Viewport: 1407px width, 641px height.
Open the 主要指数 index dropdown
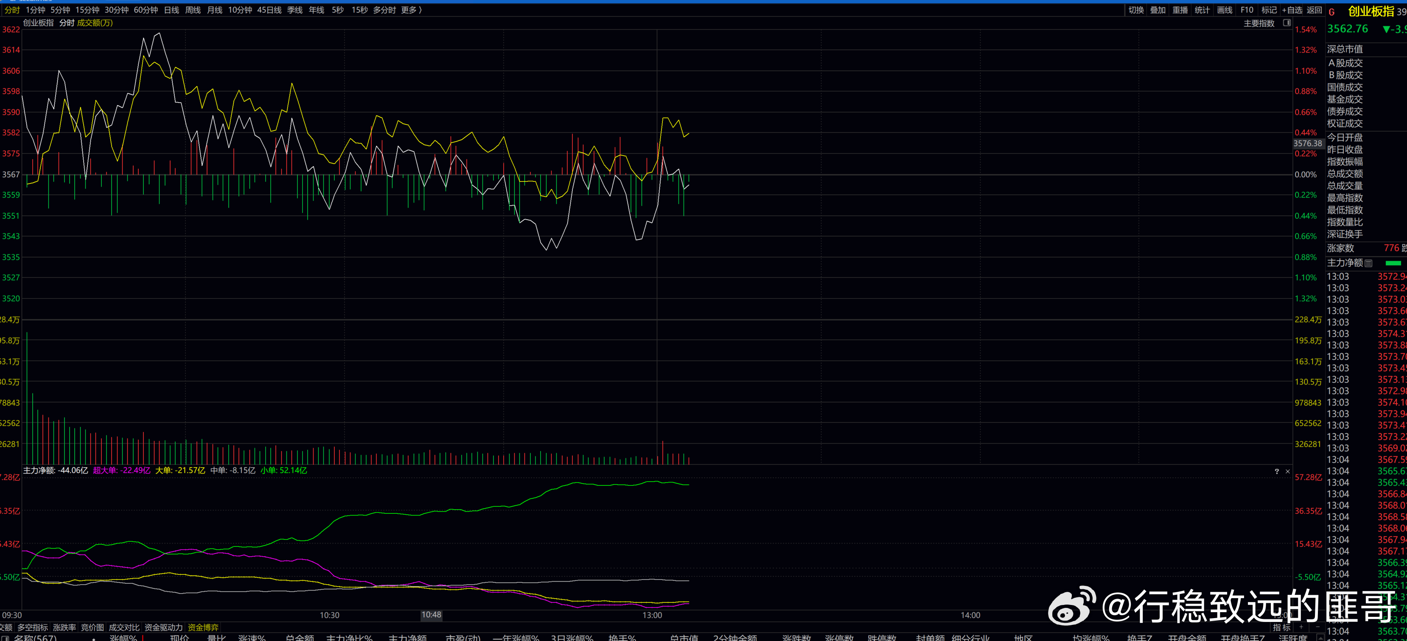(x=1258, y=23)
